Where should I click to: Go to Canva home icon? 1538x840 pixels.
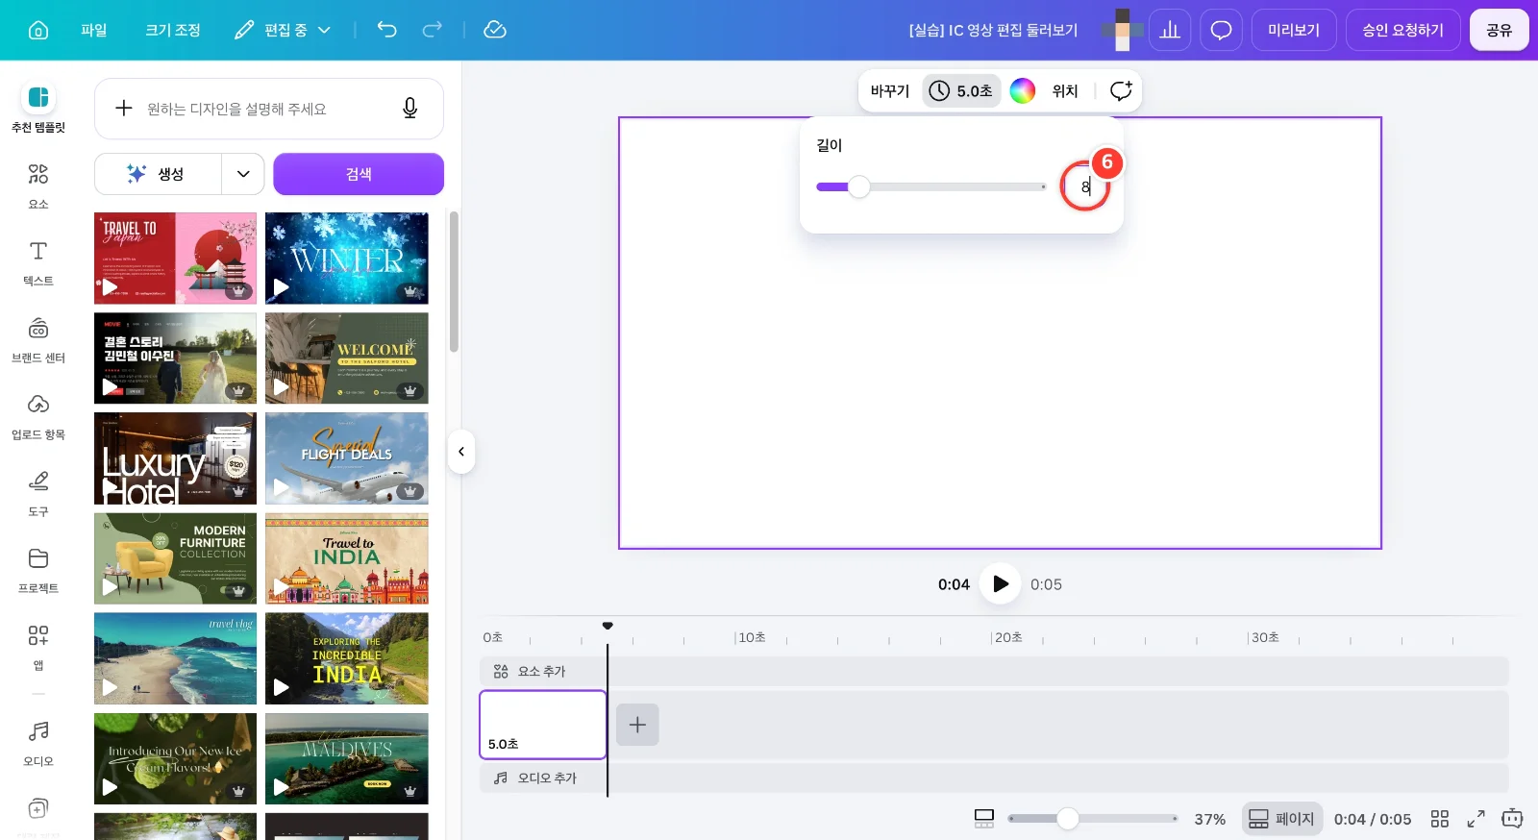pyautogui.click(x=38, y=30)
